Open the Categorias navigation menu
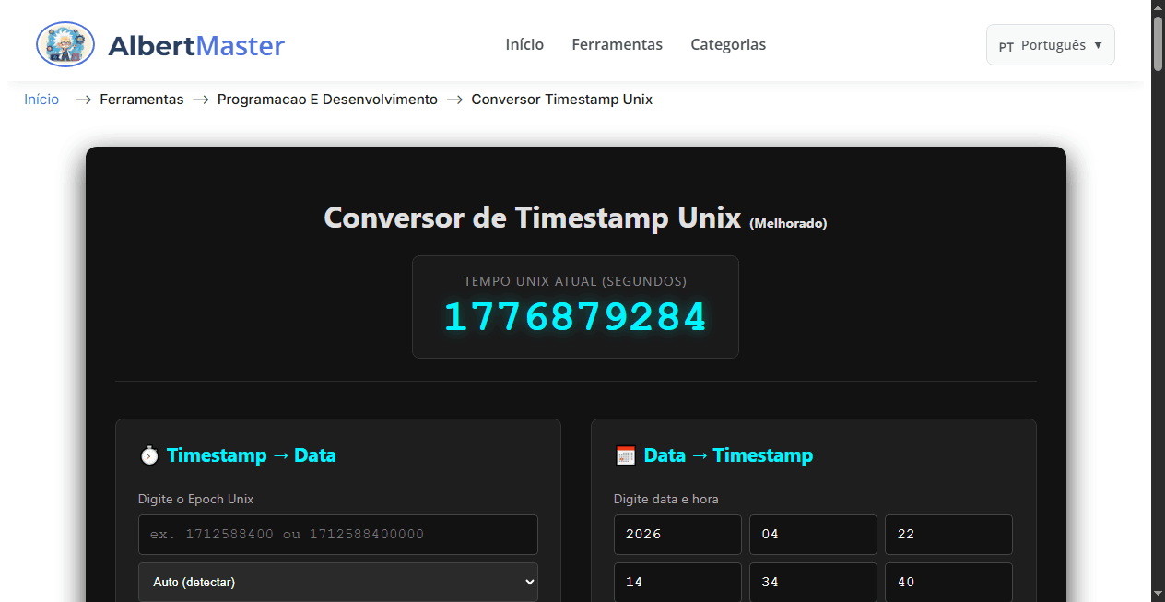The image size is (1165, 602). [x=728, y=44]
